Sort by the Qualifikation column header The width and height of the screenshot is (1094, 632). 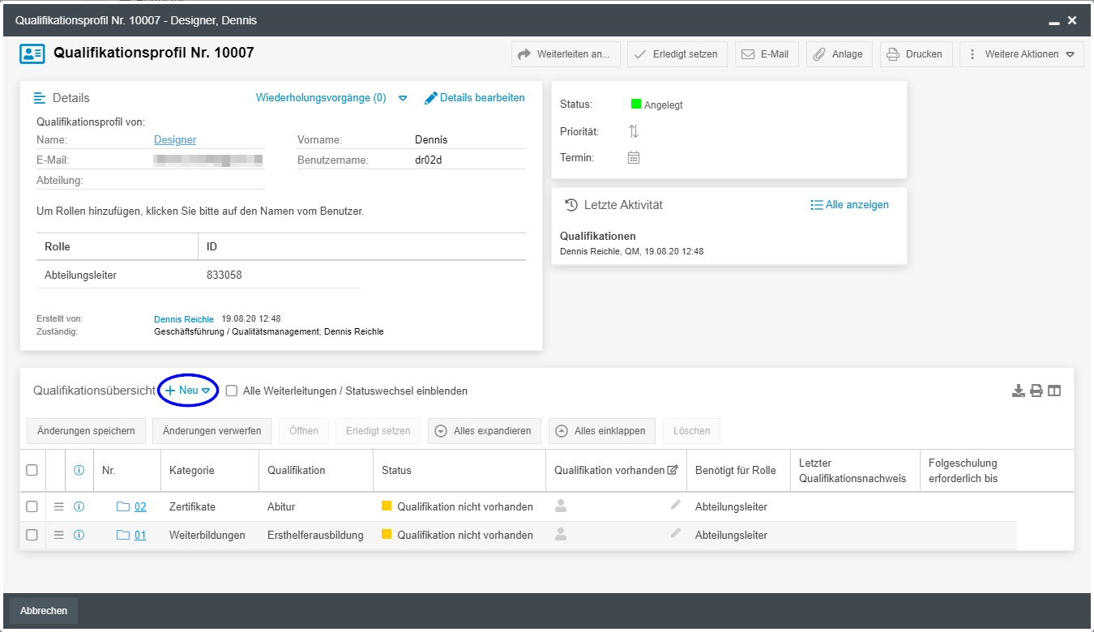point(297,471)
